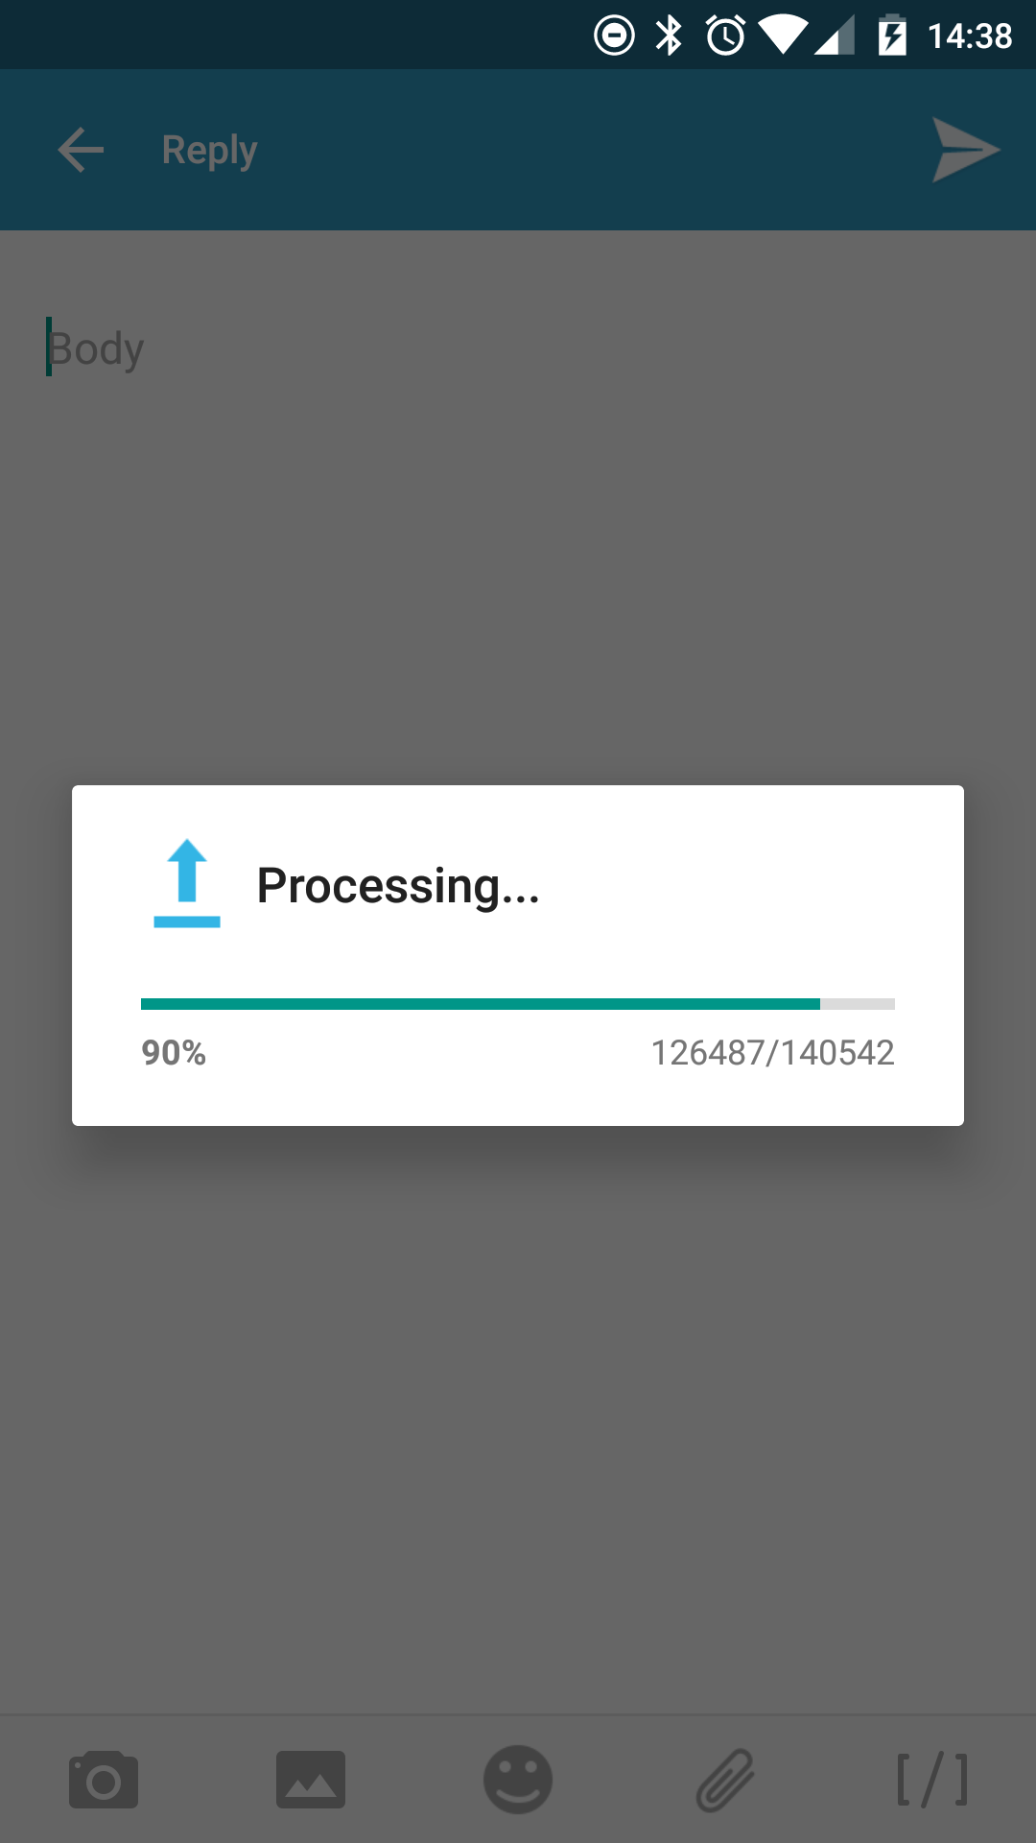This screenshot has height=1843, width=1036.
Task: Tap the Wi-Fi signal icon
Action: coord(783,36)
